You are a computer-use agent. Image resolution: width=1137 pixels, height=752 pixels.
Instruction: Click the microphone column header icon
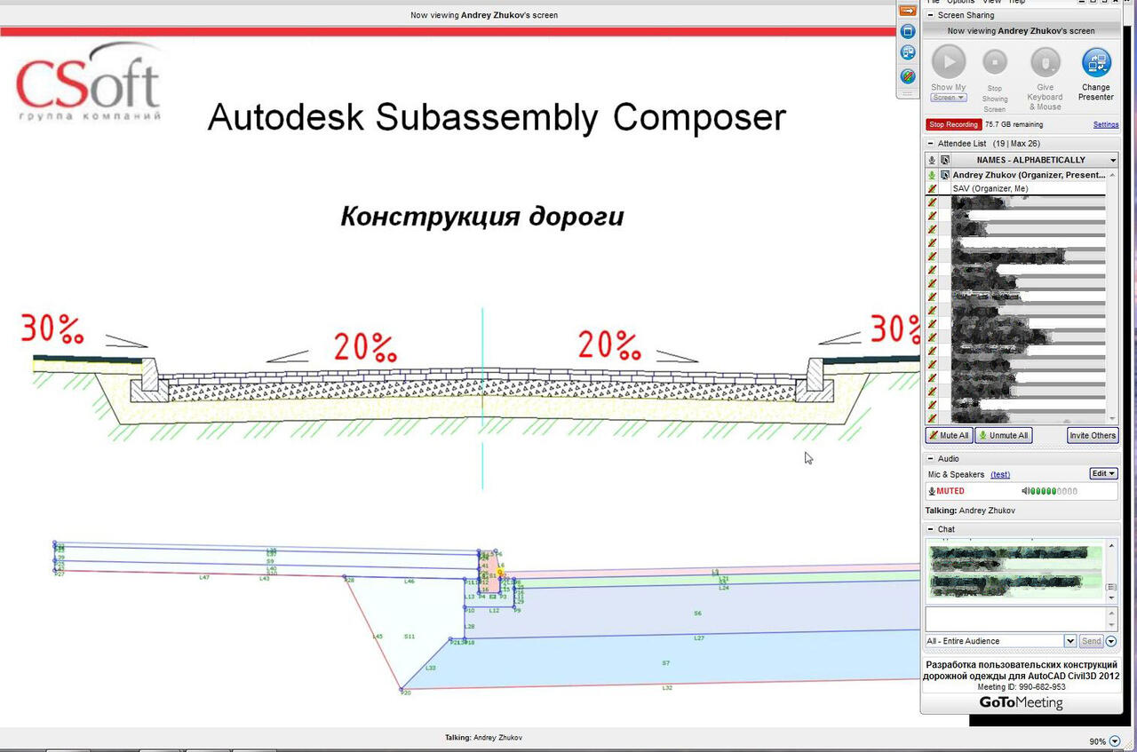coord(932,160)
